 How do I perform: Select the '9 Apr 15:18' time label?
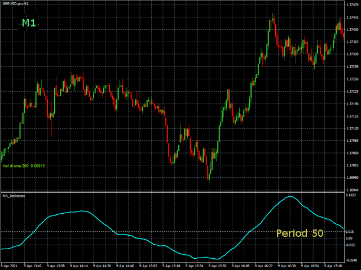tap(171, 266)
